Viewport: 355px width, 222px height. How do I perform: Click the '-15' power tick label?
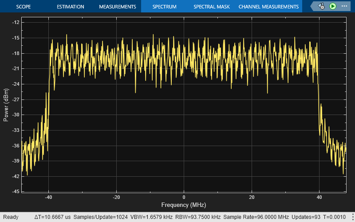(x=16, y=38)
